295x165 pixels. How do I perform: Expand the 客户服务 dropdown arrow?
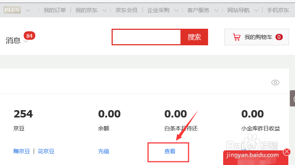(216, 10)
